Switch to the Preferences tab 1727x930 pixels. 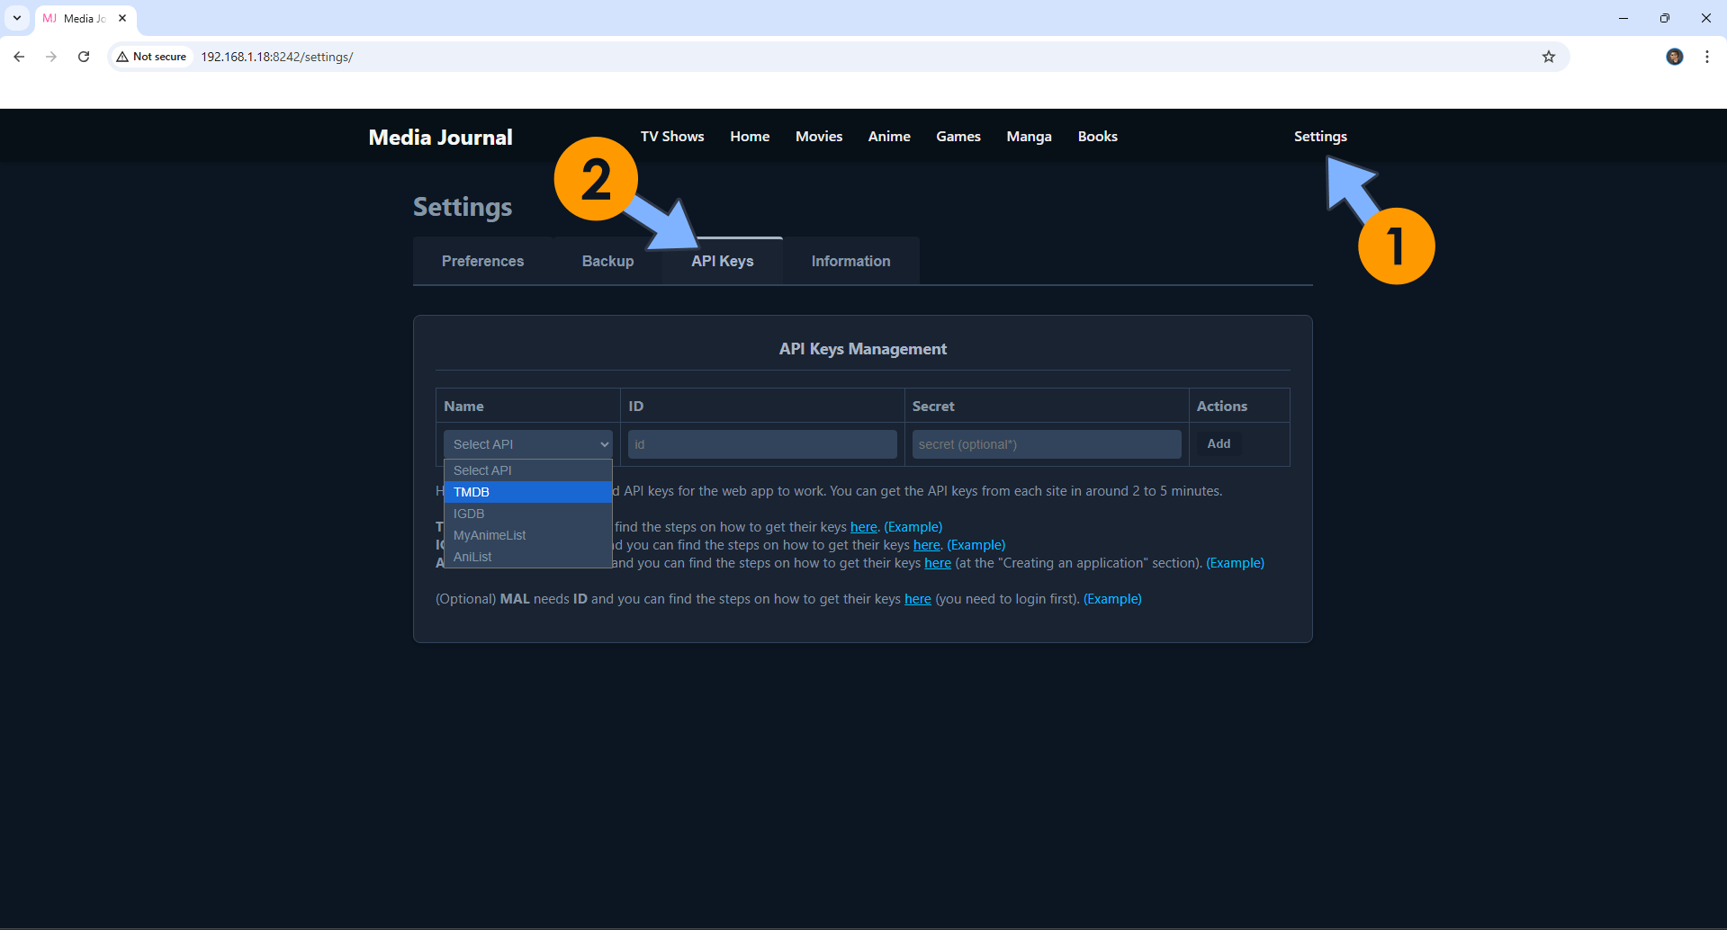tap(482, 261)
